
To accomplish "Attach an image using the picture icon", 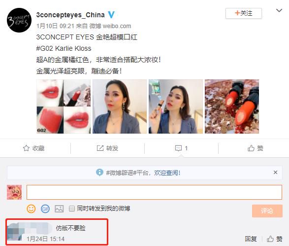I will (x=59, y=209).
